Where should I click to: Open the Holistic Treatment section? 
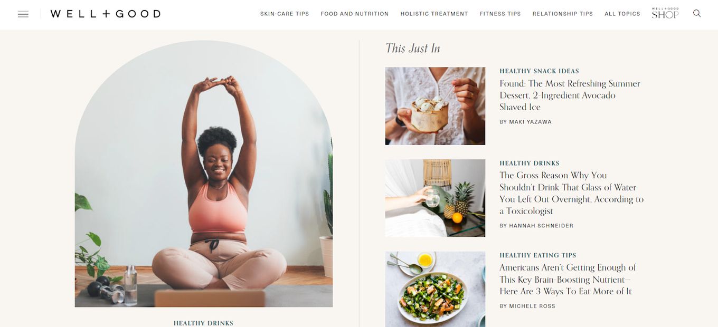point(434,14)
